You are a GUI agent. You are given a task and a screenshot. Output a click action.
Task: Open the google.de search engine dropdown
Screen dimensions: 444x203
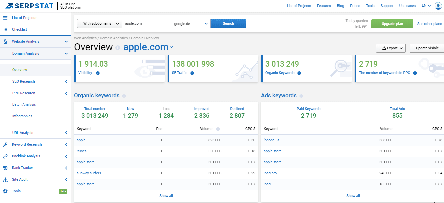[x=191, y=23]
